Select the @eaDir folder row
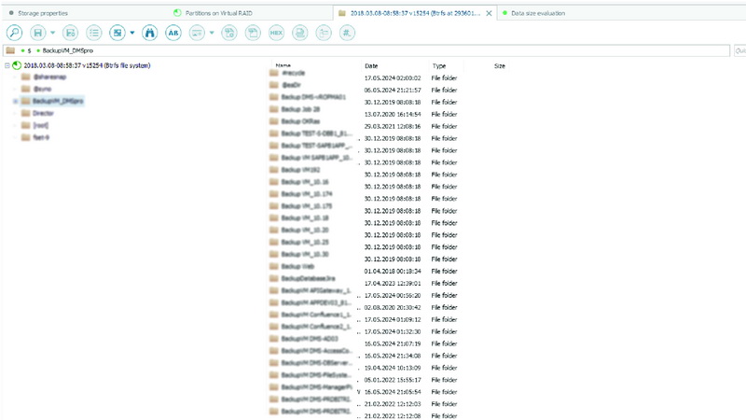This screenshot has height=420, width=746. point(291,85)
